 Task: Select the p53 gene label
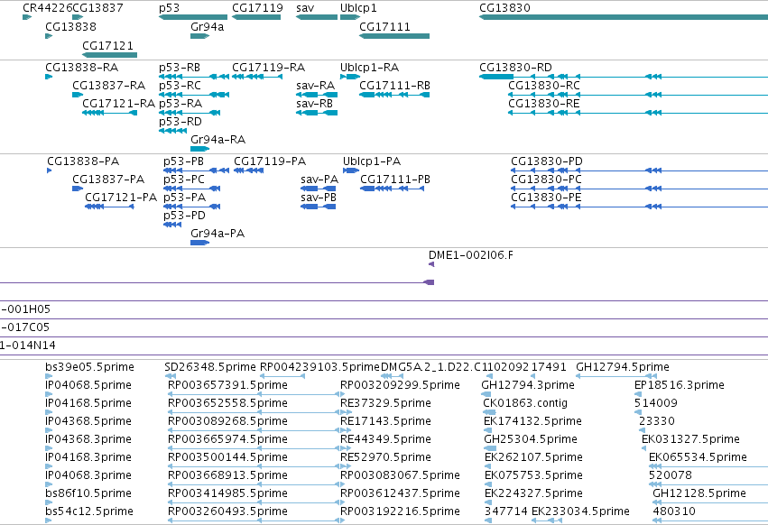pos(169,8)
